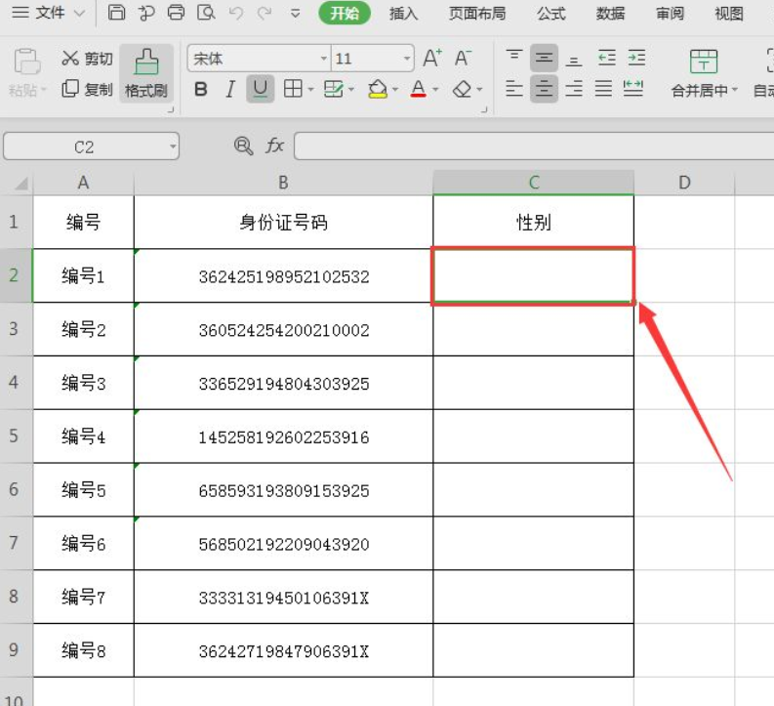Click the fill color bucket icon
The width and height of the screenshot is (774, 706).
(378, 90)
